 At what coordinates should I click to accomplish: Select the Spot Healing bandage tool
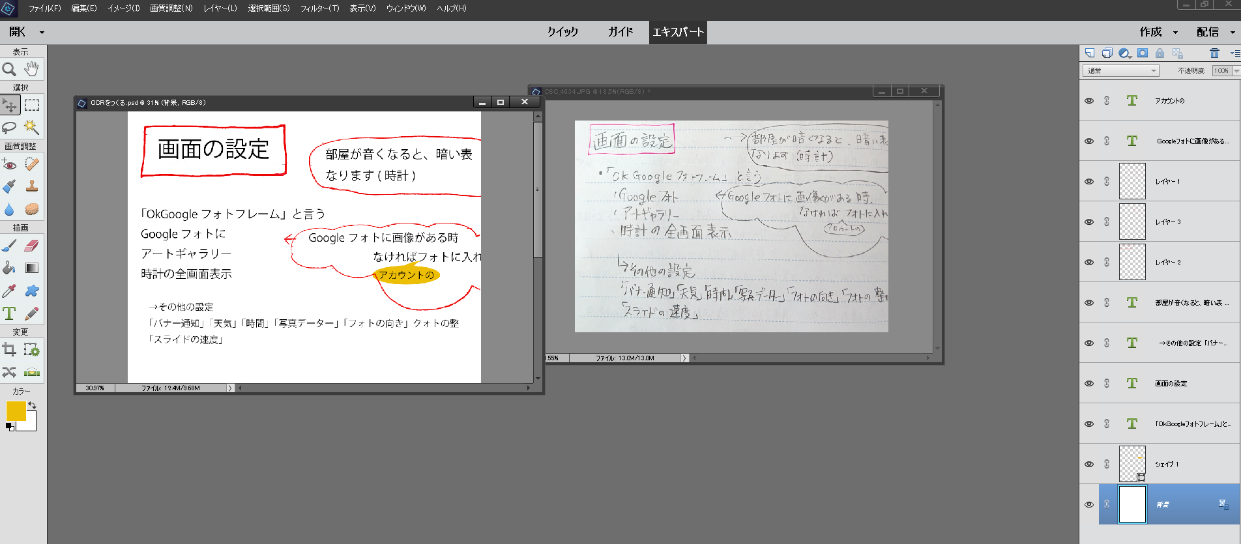coord(31,164)
